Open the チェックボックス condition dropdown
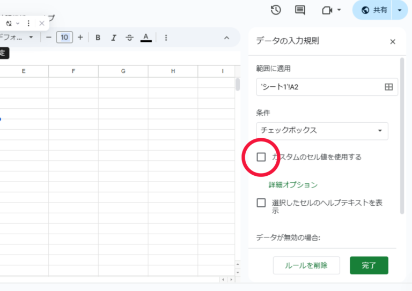The width and height of the screenshot is (412, 291). tap(322, 130)
